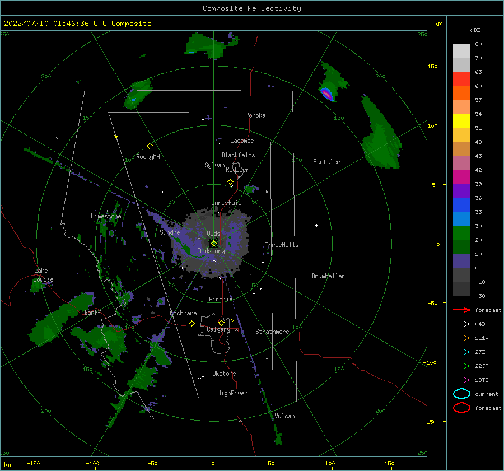Screen dimensions: 504x471
Task: Click the green swatch below 30 dBZ
Action: pos(461,233)
